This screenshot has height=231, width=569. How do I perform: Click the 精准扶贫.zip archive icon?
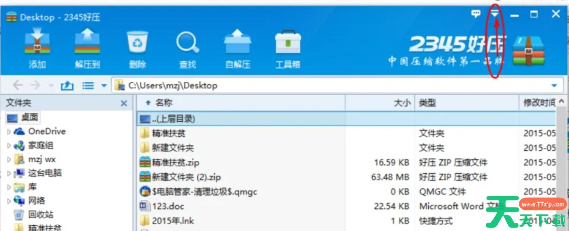(145, 162)
